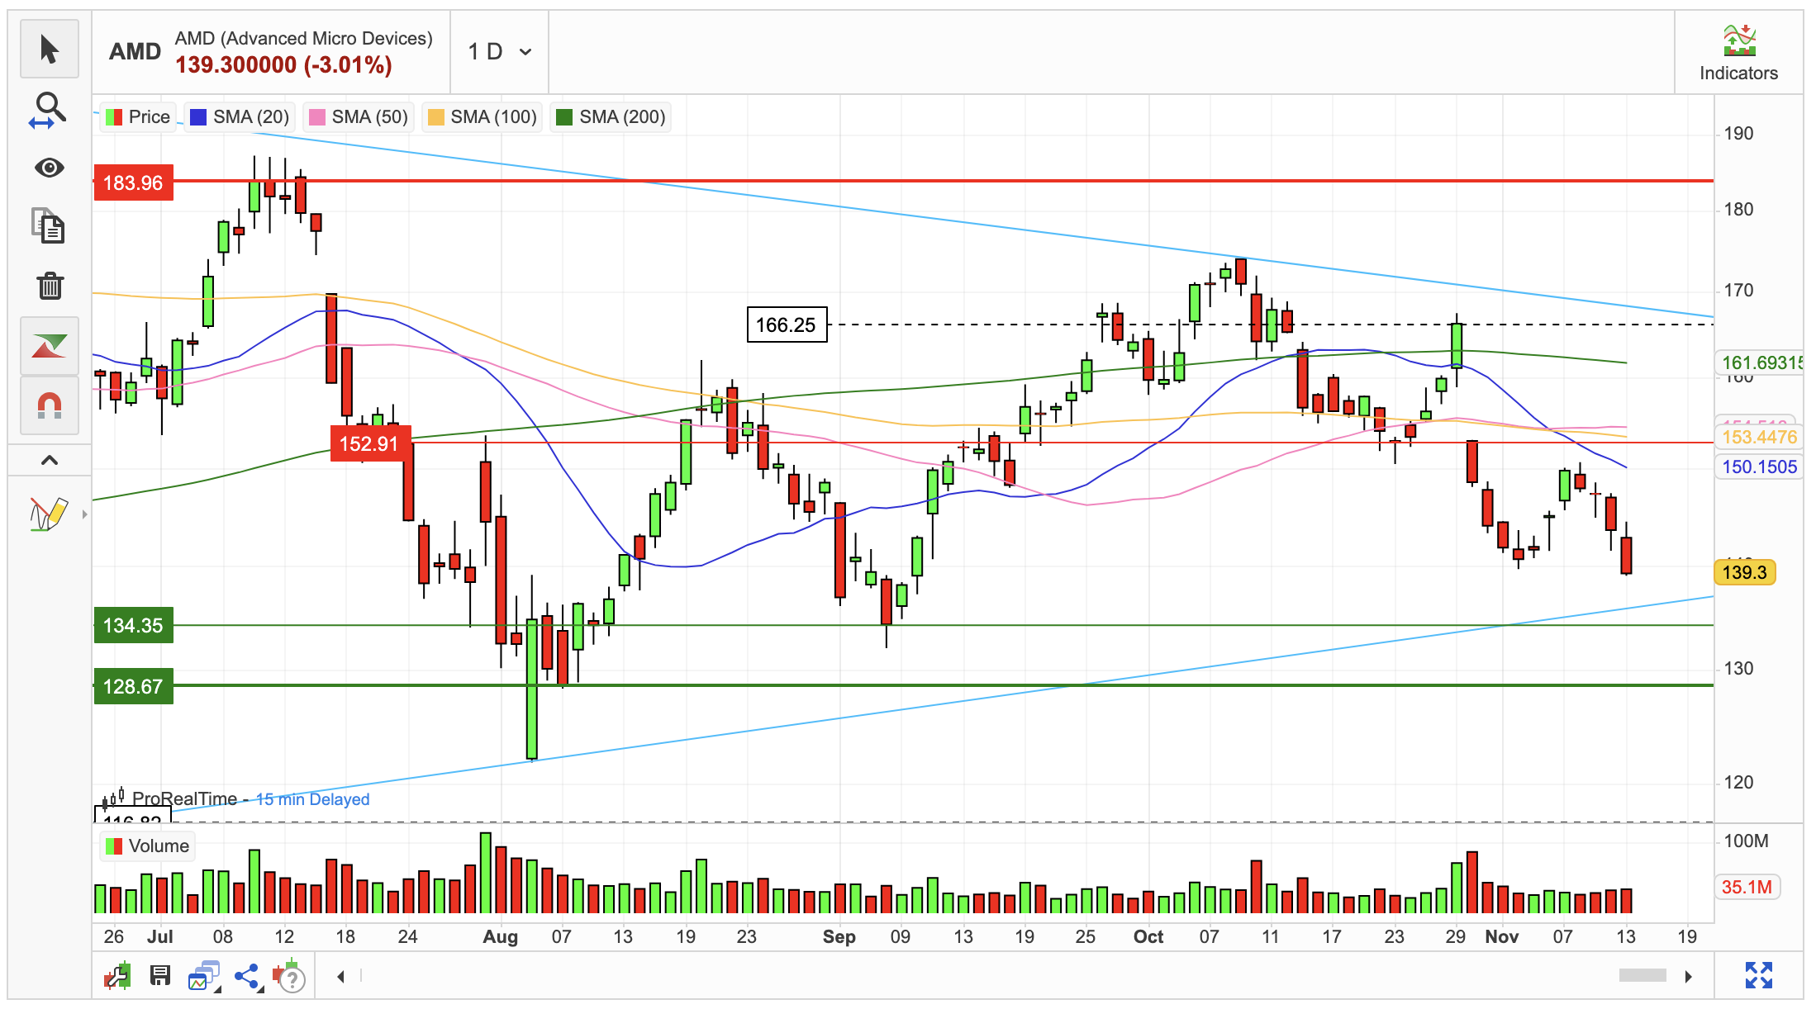Click the Aug label on date axis

pyautogui.click(x=500, y=937)
